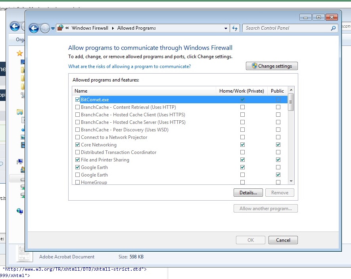Toggle the second Google Earth Public checkbox

(278, 175)
